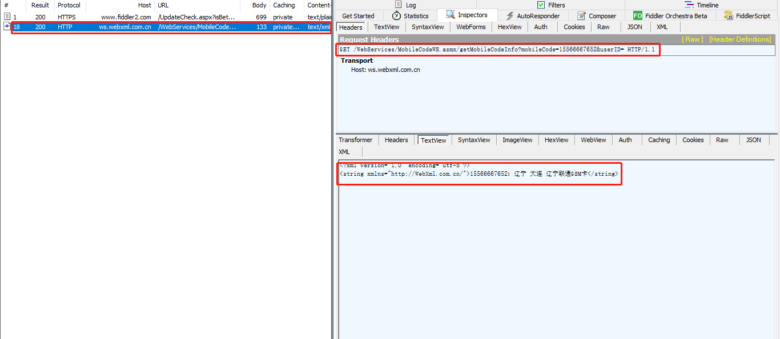The width and height of the screenshot is (780, 339).
Task: Click the text/xml content type cell
Action: pyautogui.click(x=319, y=27)
